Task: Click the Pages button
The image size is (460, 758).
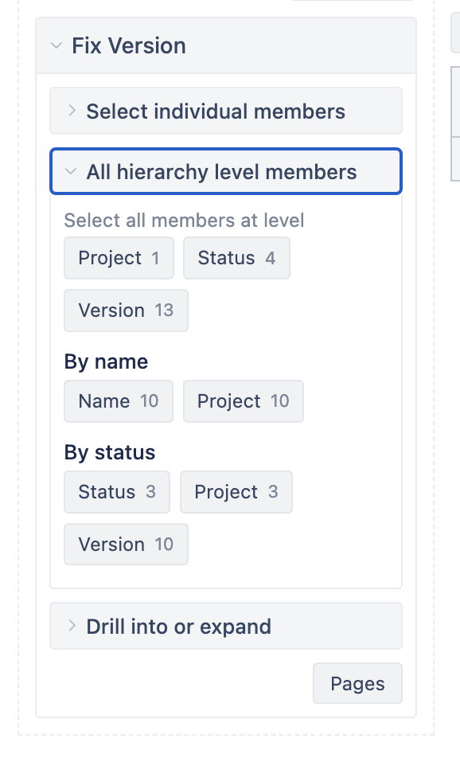Action: pos(357,683)
